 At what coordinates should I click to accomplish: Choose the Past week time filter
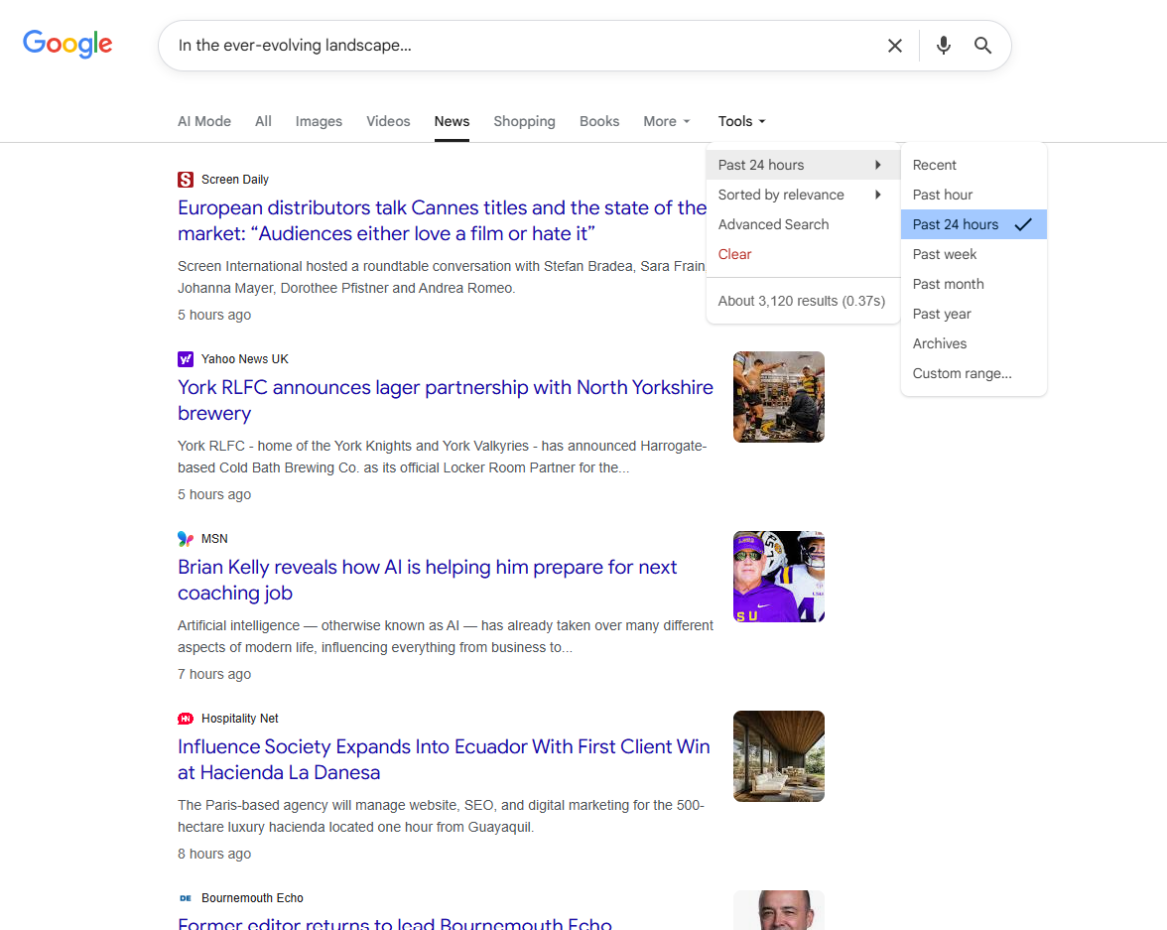click(x=973, y=254)
